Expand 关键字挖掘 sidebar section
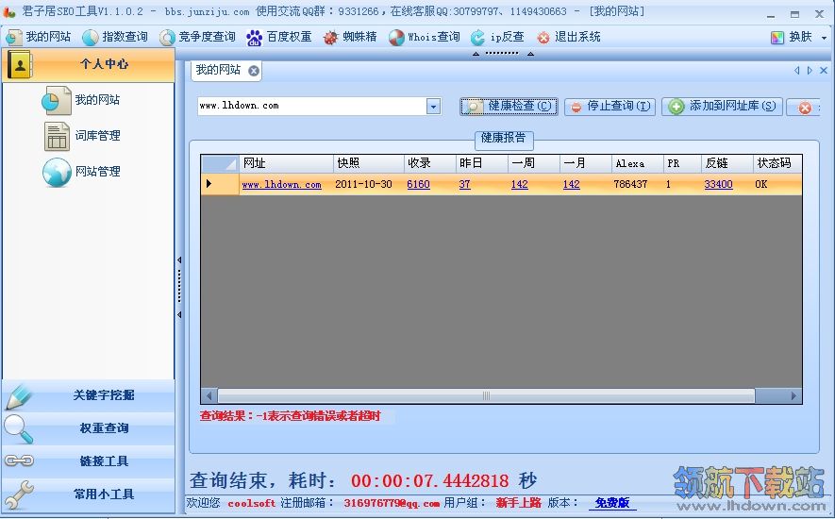 click(x=89, y=395)
